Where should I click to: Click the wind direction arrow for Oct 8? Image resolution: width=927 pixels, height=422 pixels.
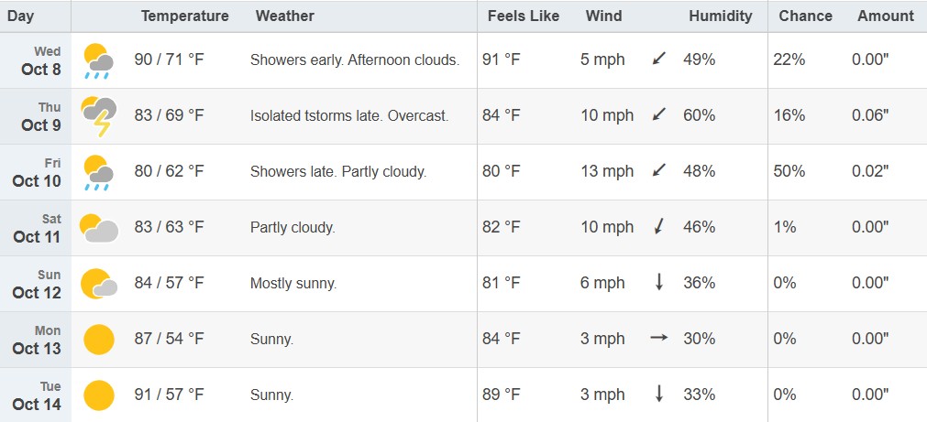click(658, 60)
